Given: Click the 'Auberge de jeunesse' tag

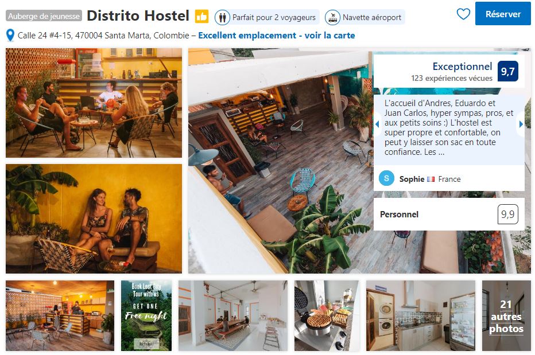Looking at the screenshot, I should click(x=44, y=16).
